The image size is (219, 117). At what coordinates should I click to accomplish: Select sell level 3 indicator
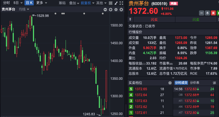131,101
